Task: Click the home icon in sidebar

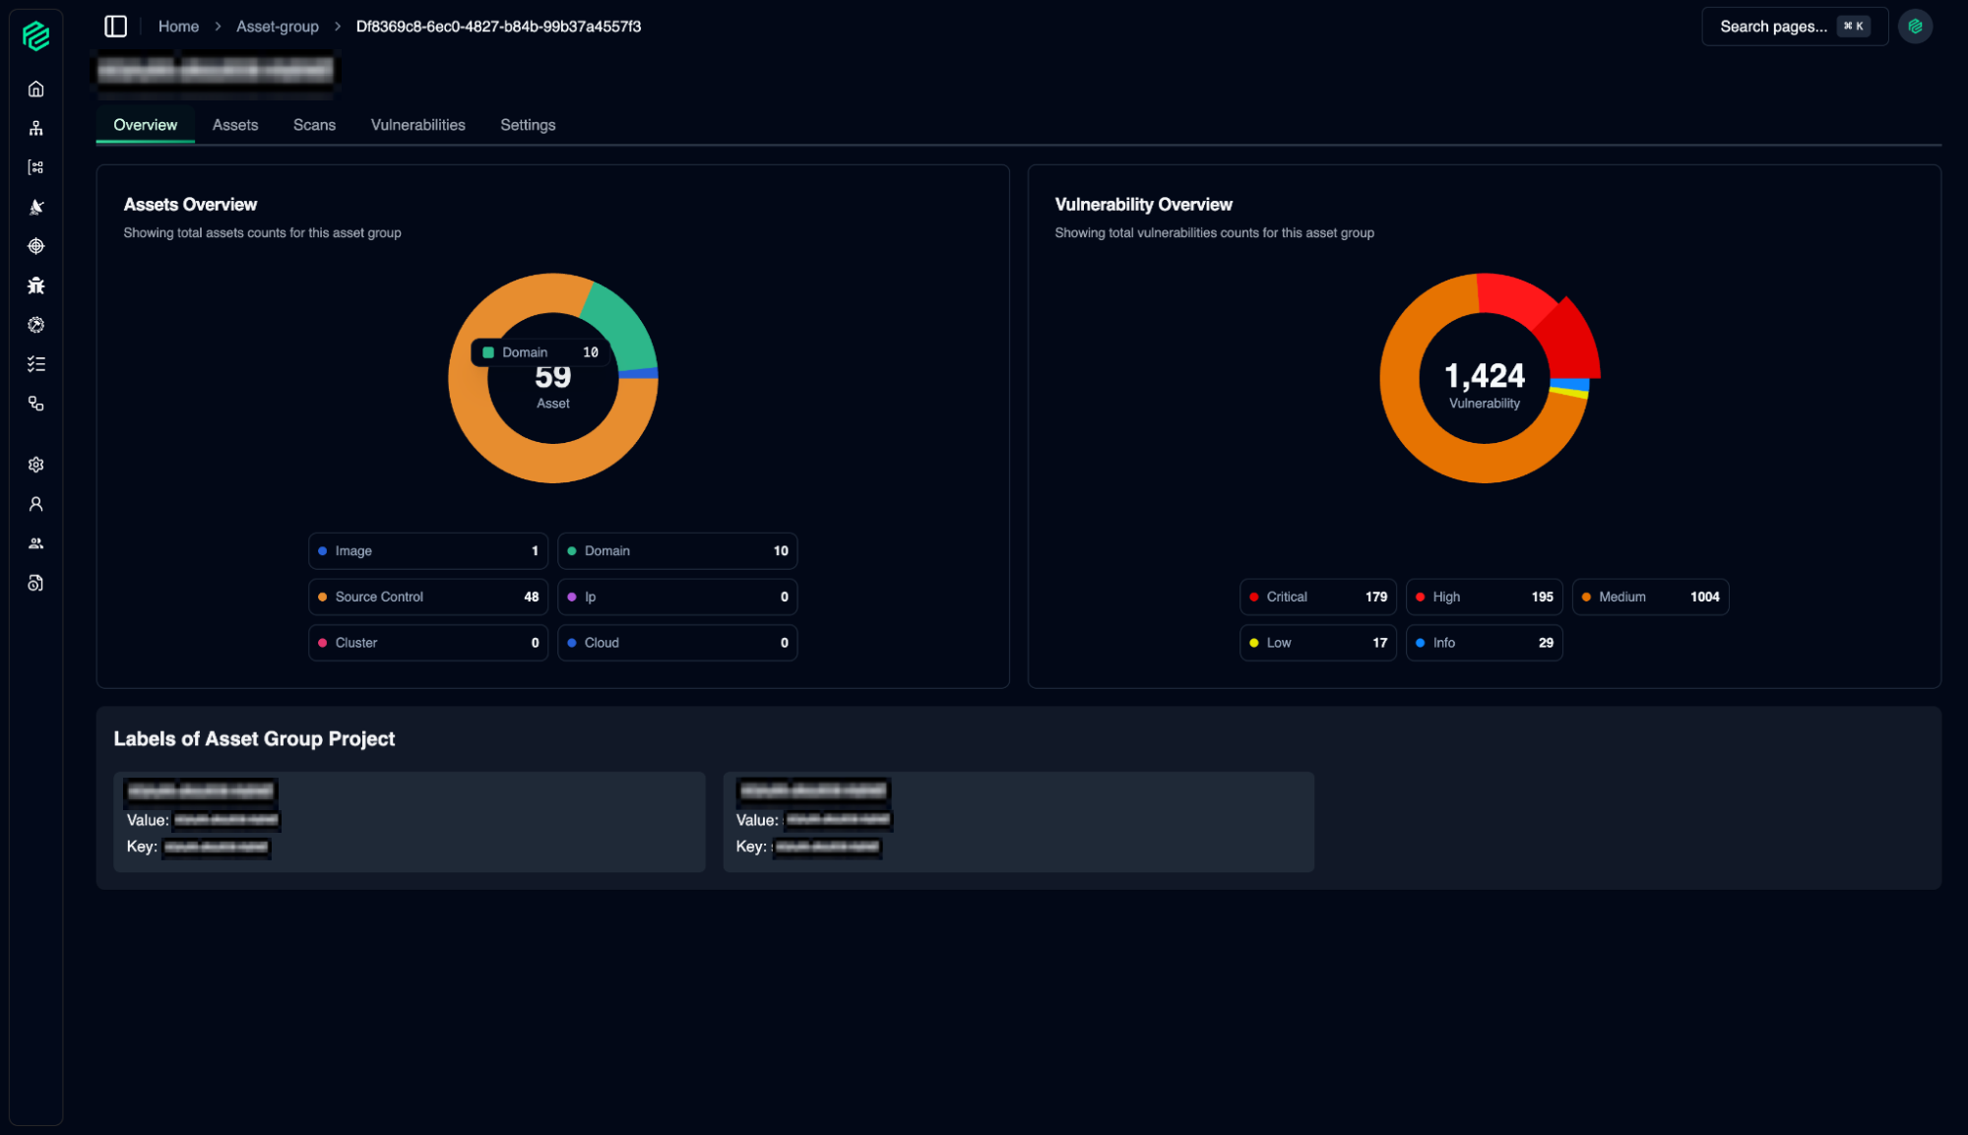Action: pos(36,89)
